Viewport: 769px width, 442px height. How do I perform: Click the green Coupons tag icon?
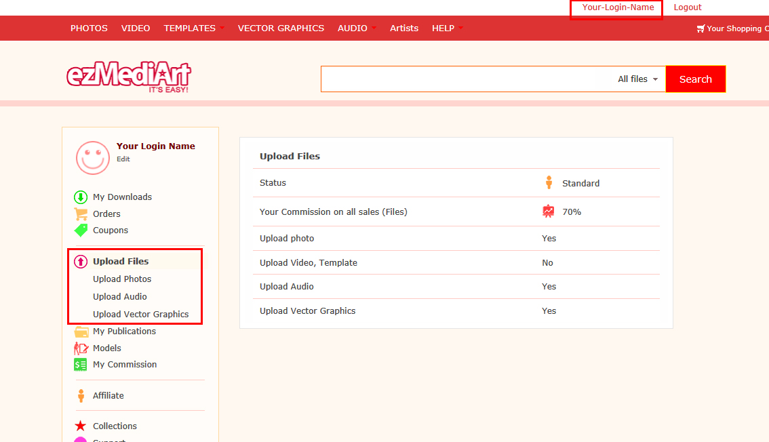(x=81, y=230)
